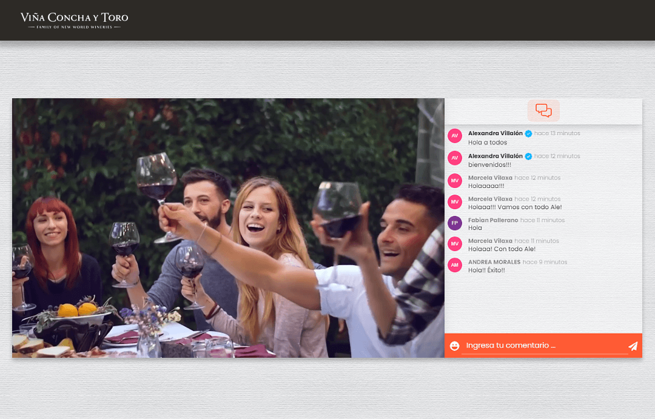The width and height of the screenshot is (655, 419).
Task: Click the 'hace 13 minutos' timestamp
Action: [x=558, y=133]
